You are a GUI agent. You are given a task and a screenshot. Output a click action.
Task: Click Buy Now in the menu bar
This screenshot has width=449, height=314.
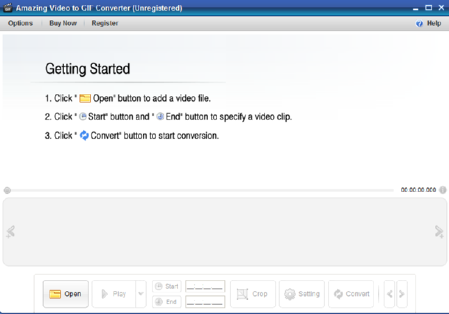click(63, 23)
